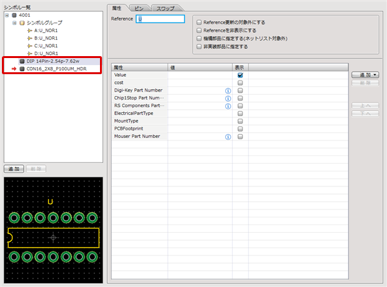This screenshot has height=287, width=387.
Task: Click the ElectricalPartType attribute label
Action: (134, 114)
